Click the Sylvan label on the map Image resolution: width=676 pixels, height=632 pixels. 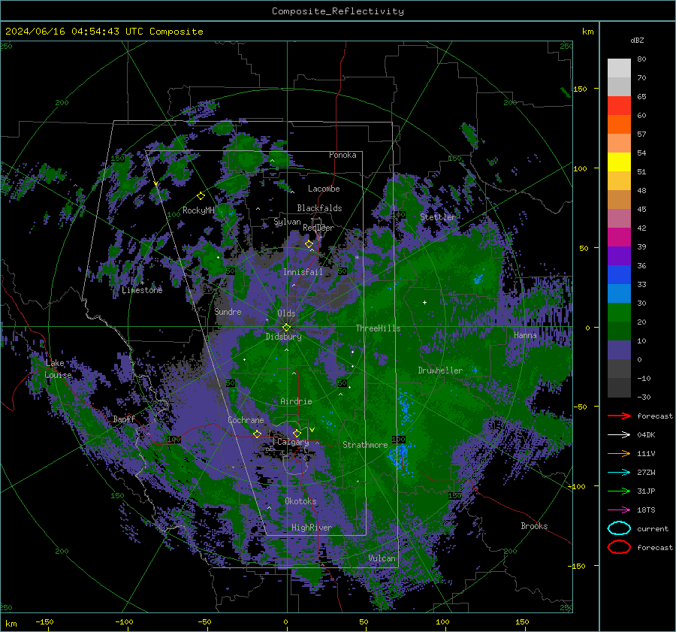tap(287, 222)
